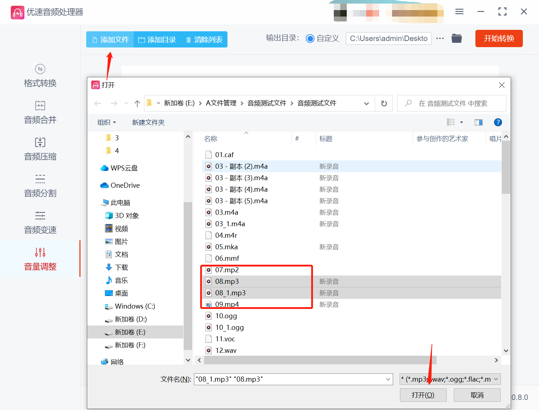Click the output directory path field
This screenshot has height=410, width=539.
(388, 38)
